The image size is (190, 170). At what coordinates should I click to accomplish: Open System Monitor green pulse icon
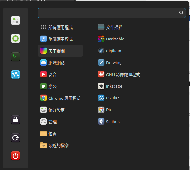click(x=16, y=57)
